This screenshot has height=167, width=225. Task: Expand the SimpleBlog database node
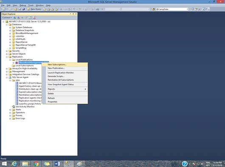click(x=10, y=48)
